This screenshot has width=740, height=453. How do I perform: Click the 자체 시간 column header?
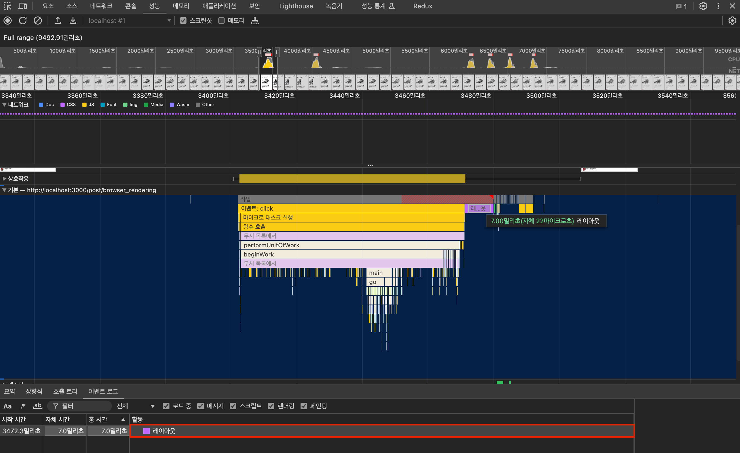coord(65,420)
